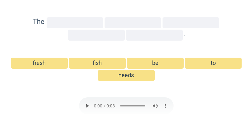Click the period ending the sentence

tap(184, 36)
